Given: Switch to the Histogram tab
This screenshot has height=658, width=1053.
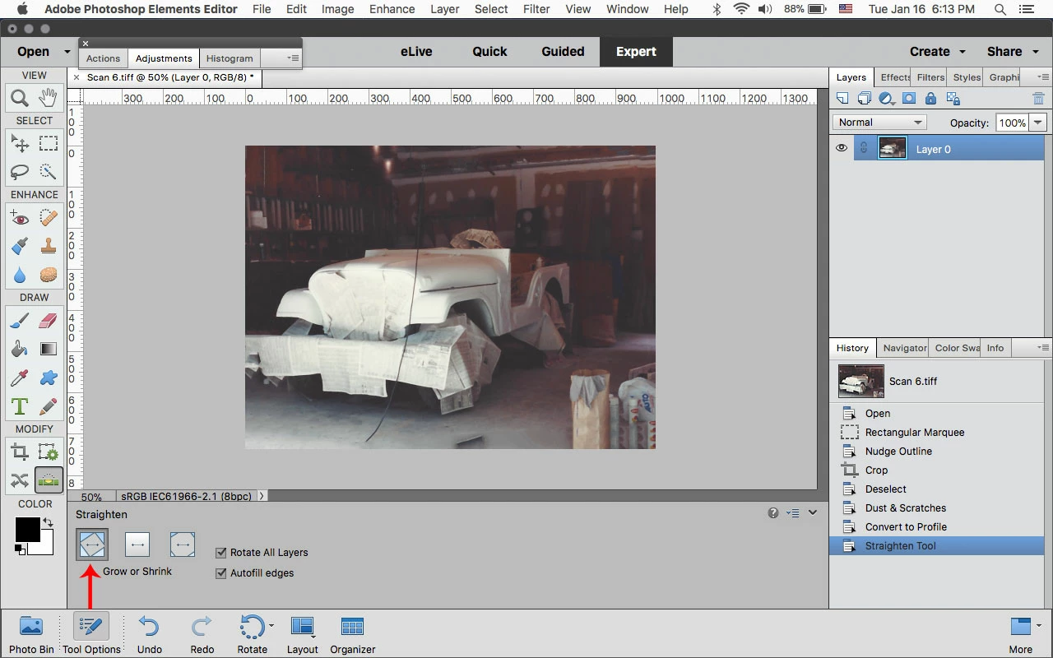Looking at the screenshot, I should 230,58.
